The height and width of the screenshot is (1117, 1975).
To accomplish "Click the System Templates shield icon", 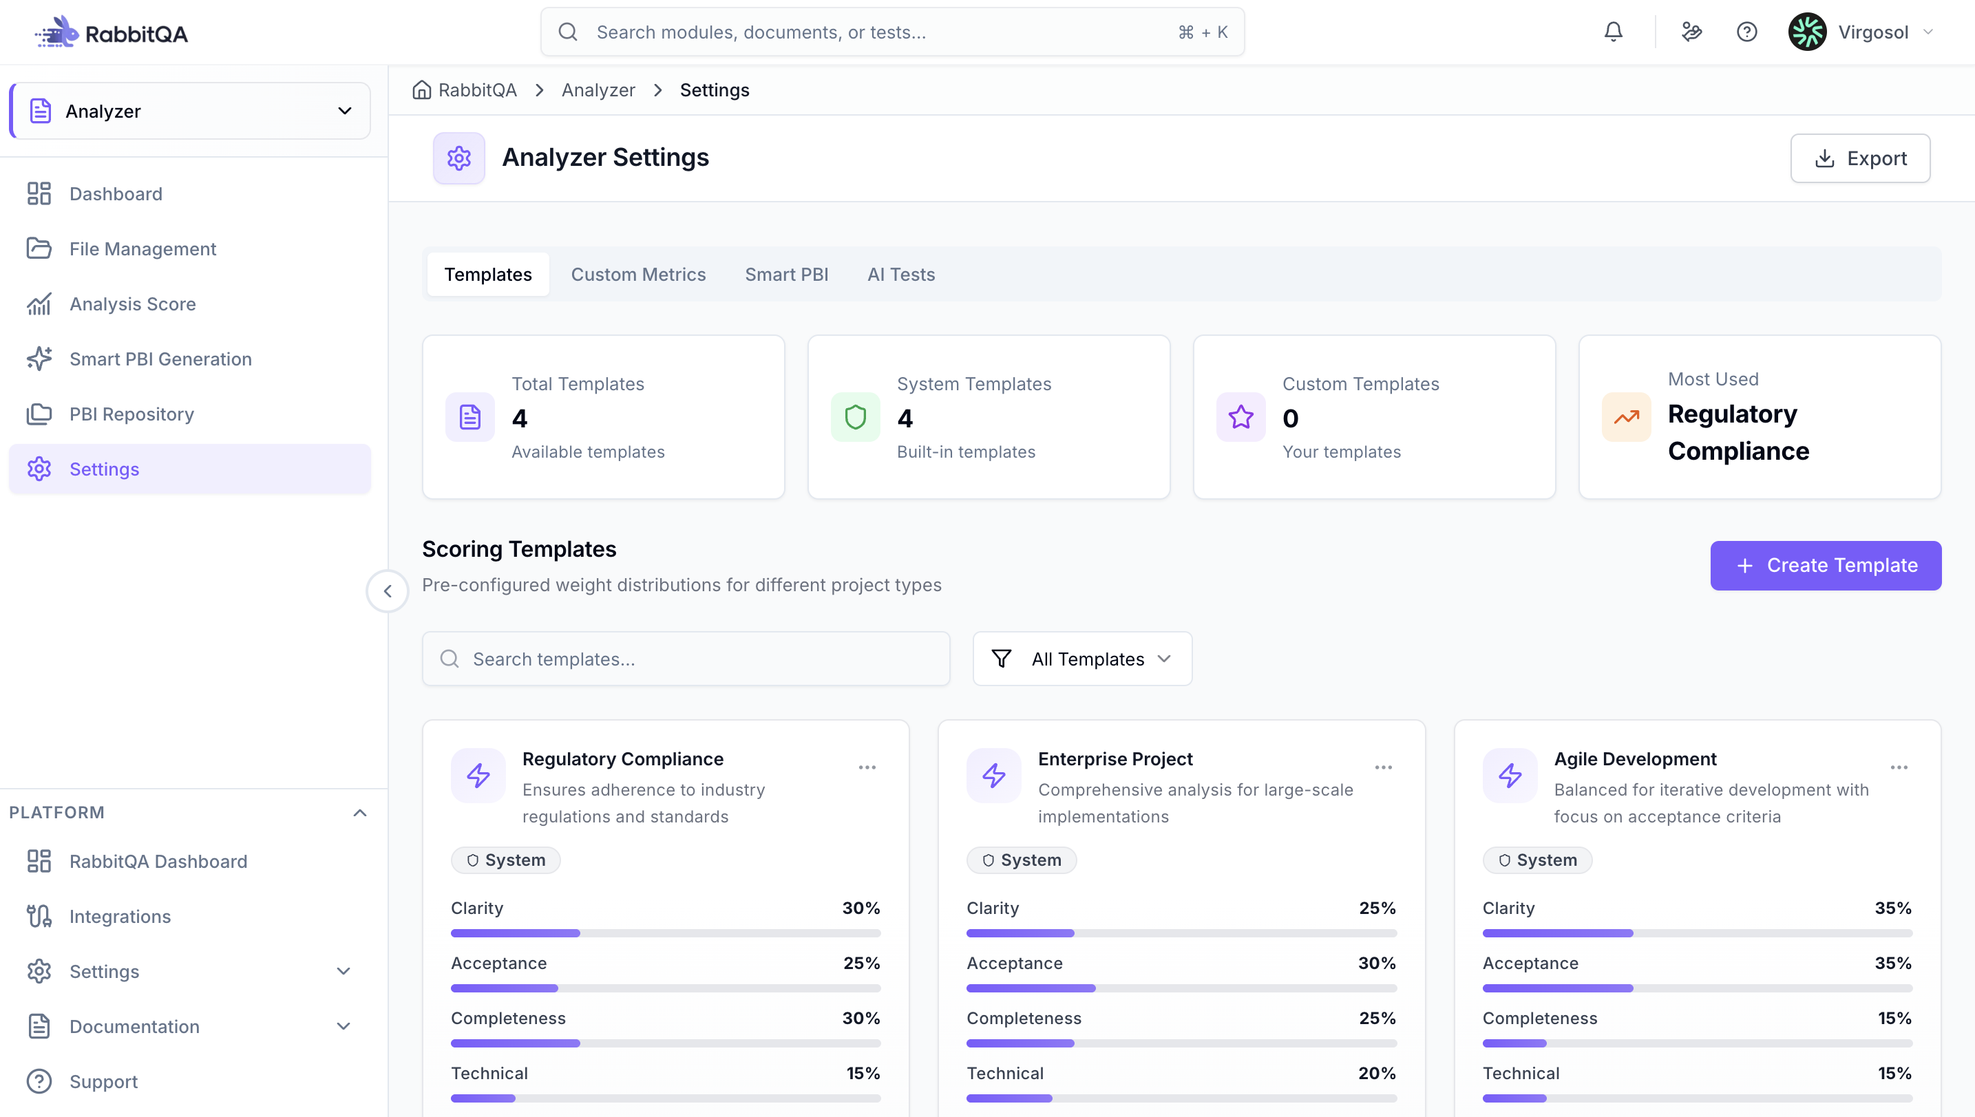I will coord(855,417).
